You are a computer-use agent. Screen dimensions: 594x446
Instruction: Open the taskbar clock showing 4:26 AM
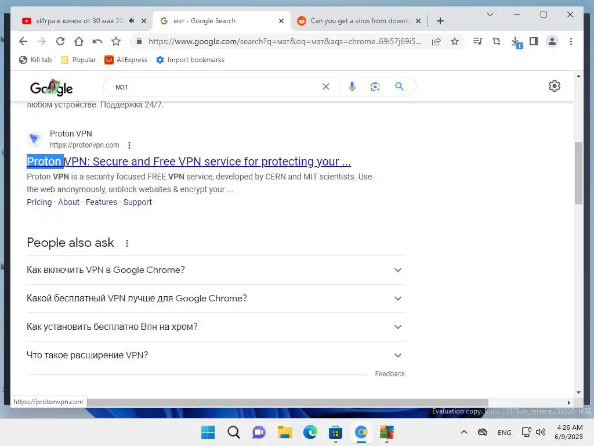[569, 432]
